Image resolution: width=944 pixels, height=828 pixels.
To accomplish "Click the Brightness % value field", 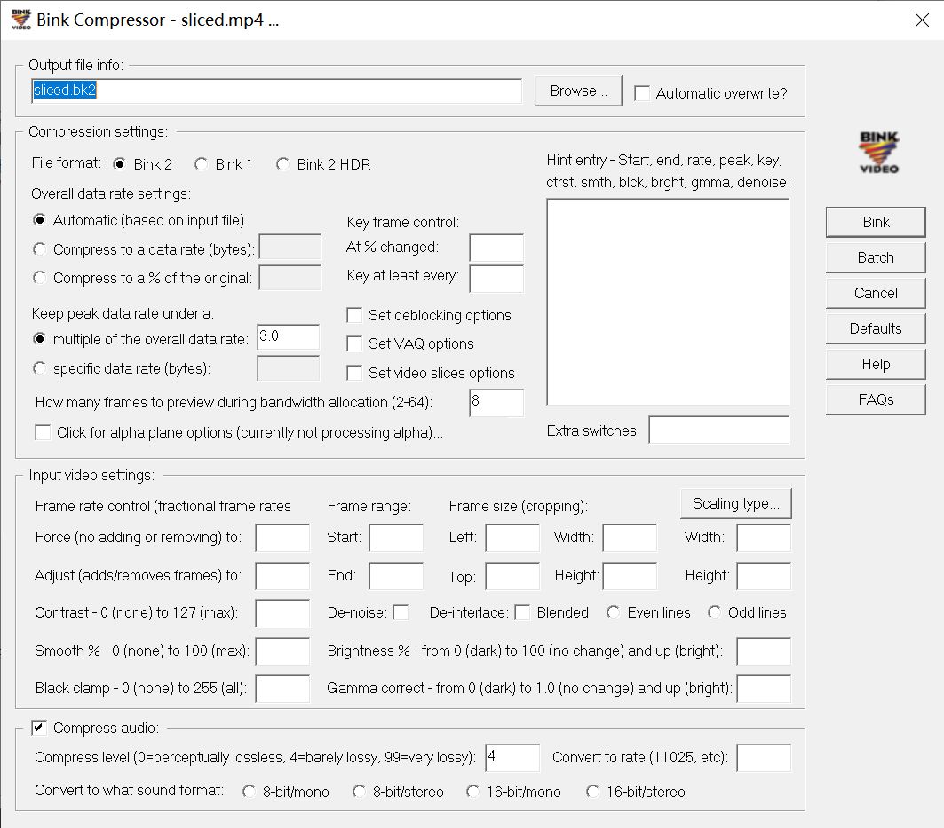I will click(764, 651).
